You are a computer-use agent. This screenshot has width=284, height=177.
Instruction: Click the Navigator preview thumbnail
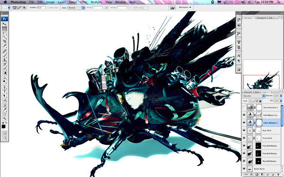262,75
